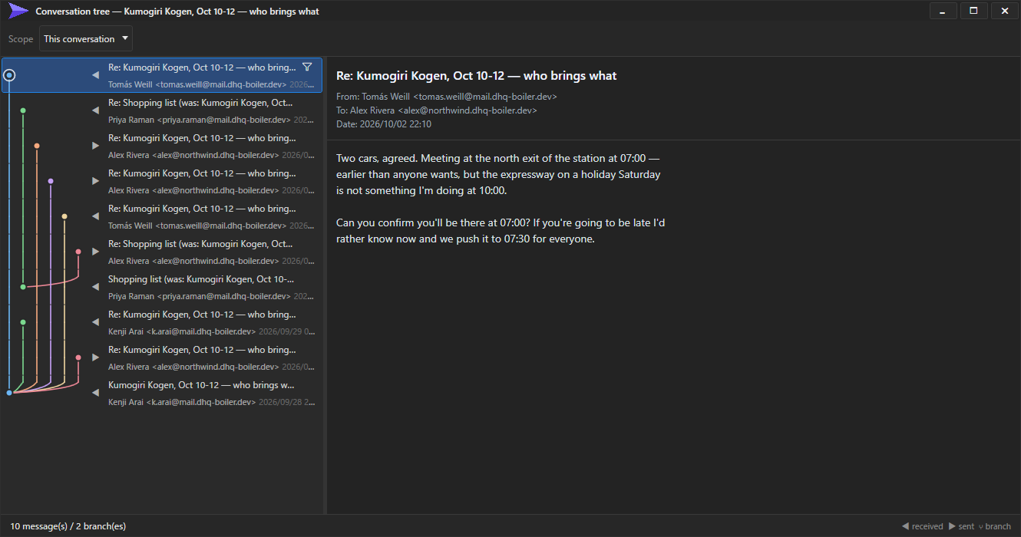Click the received arrow beside Priya's Re: Shopping list
This screenshot has width=1021, height=537.
[95, 110]
